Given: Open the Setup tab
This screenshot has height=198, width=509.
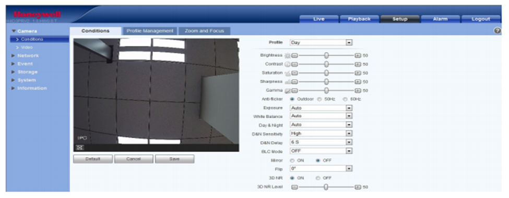Looking at the screenshot, I should [x=400, y=19].
